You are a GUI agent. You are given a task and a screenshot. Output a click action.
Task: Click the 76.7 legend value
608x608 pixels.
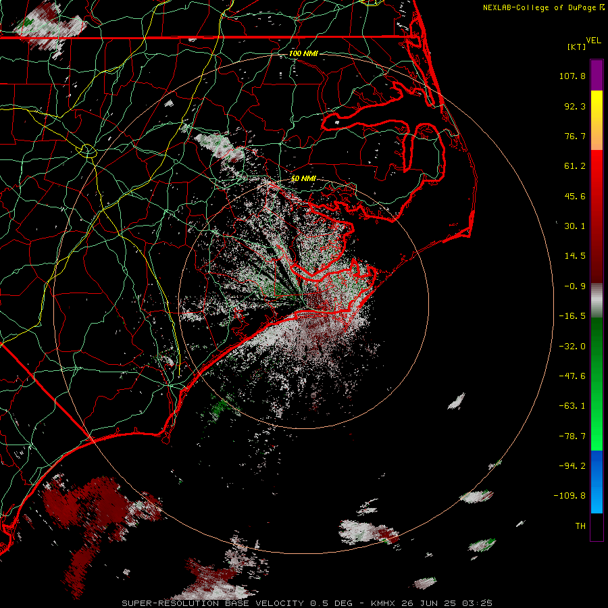tap(575, 136)
